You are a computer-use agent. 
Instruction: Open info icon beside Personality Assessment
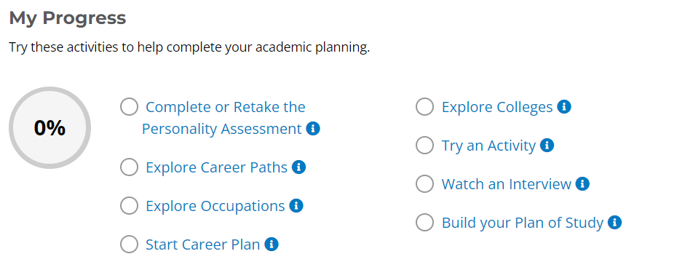pos(313,129)
